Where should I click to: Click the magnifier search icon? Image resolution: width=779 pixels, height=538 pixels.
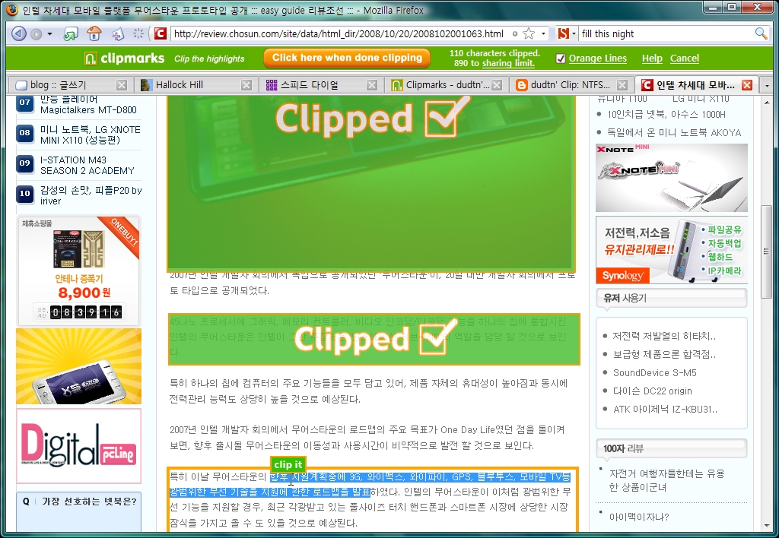(x=761, y=33)
